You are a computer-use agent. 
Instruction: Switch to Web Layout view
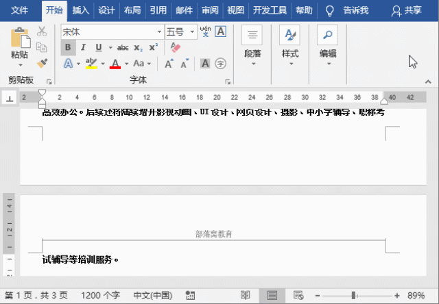tap(298, 295)
